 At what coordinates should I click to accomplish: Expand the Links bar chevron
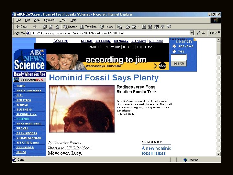[x=219, y=32]
